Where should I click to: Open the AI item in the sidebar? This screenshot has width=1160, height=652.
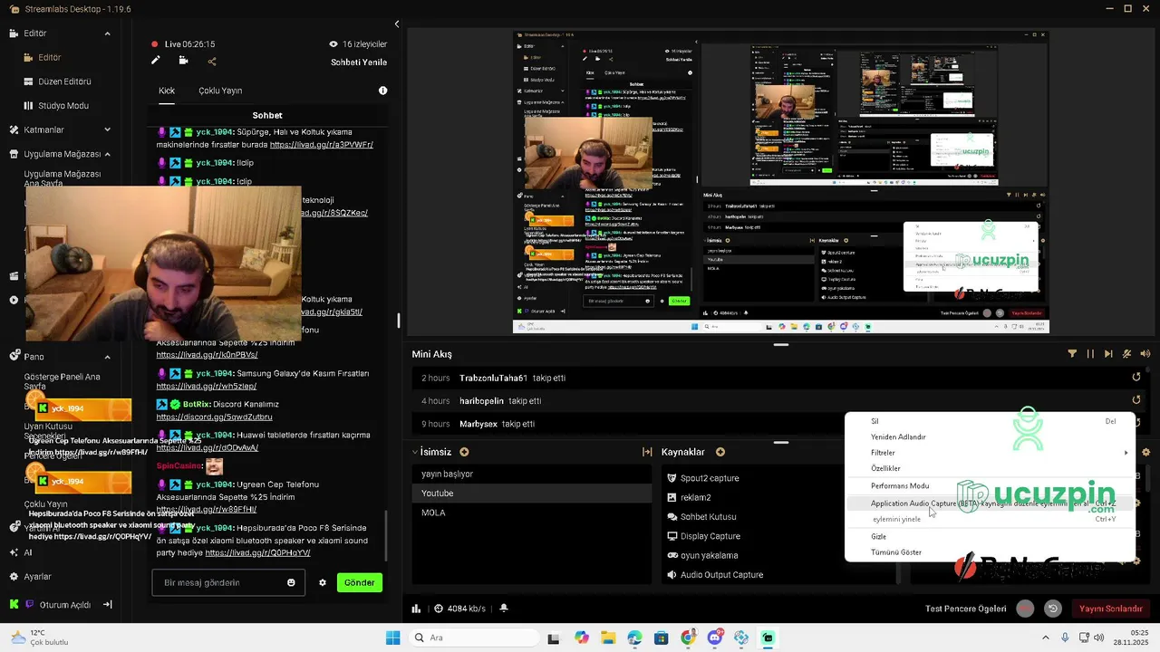pos(27,552)
